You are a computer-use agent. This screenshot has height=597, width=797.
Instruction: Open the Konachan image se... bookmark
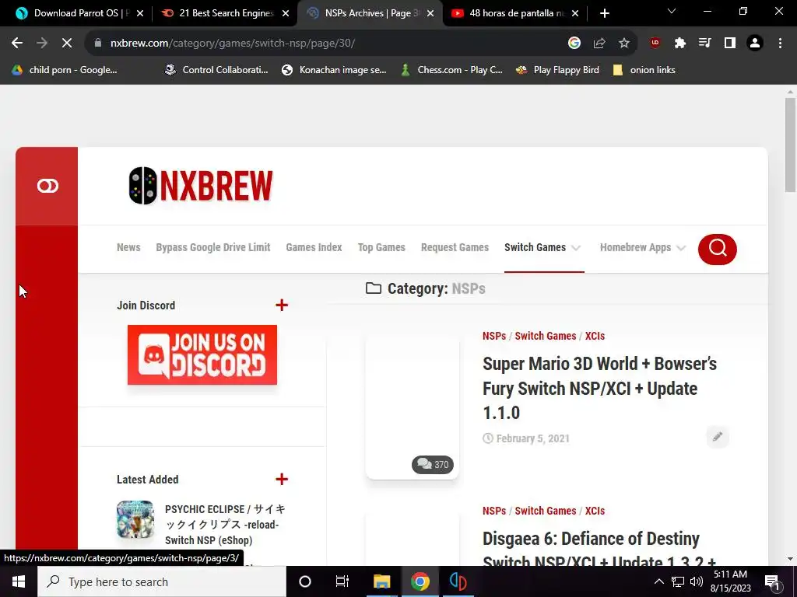[x=335, y=70]
